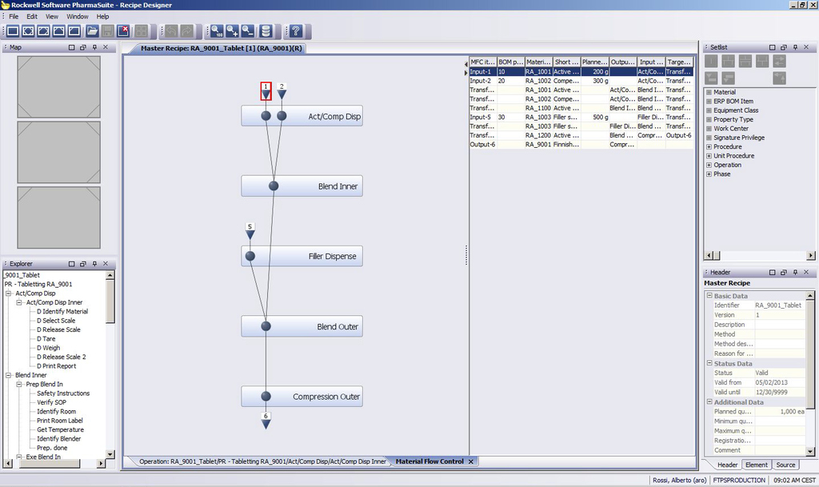The height and width of the screenshot is (487, 819).
Task: Click the zoom to 100% magnifier icon
Action: coord(217,31)
